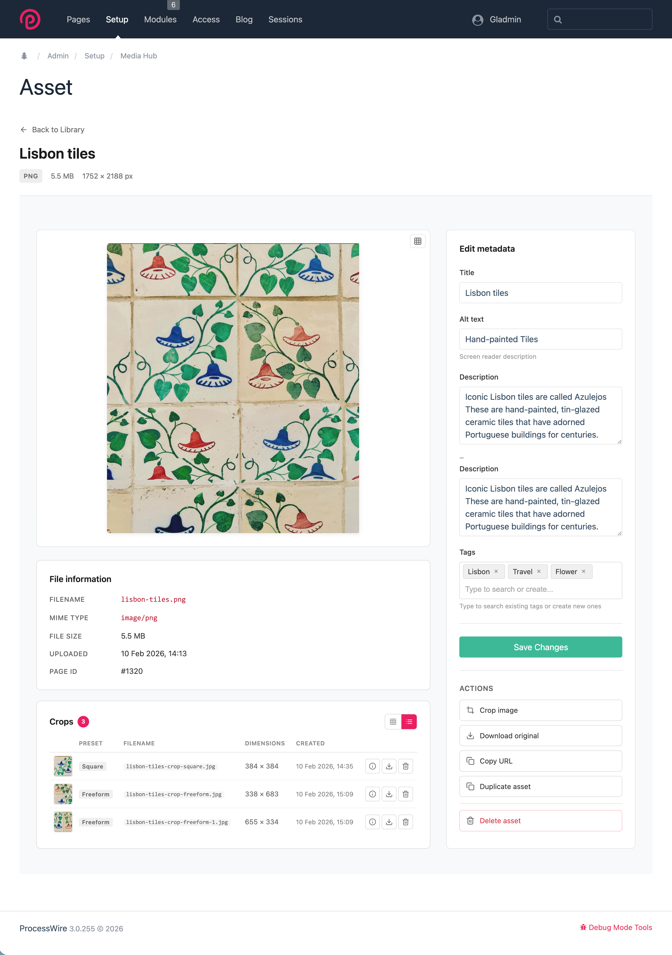Click the tree home breadcrumb icon
The width and height of the screenshot is (672, 955).
click(x=24, y=56)
